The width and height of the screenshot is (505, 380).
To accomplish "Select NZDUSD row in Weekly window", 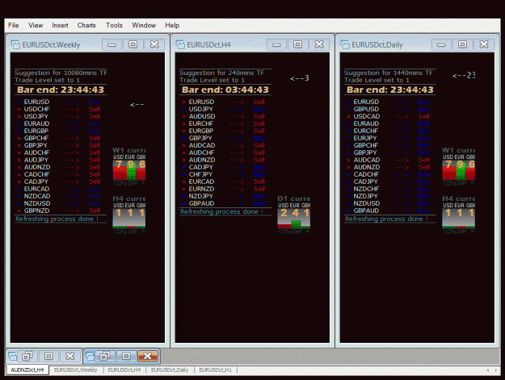I will coord(58,203).
